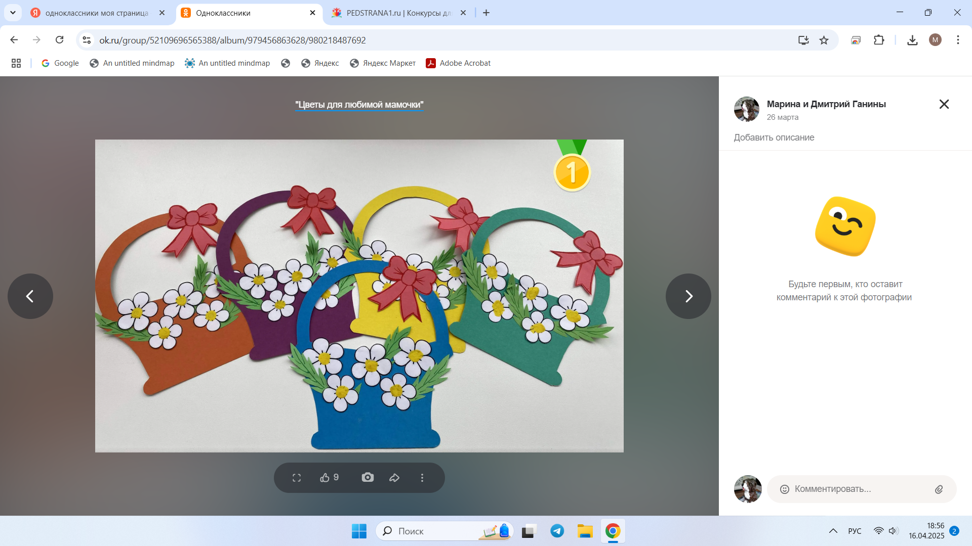Install app icon in address bar
This screenshot has width=972, height=546.
coord(803,40)
